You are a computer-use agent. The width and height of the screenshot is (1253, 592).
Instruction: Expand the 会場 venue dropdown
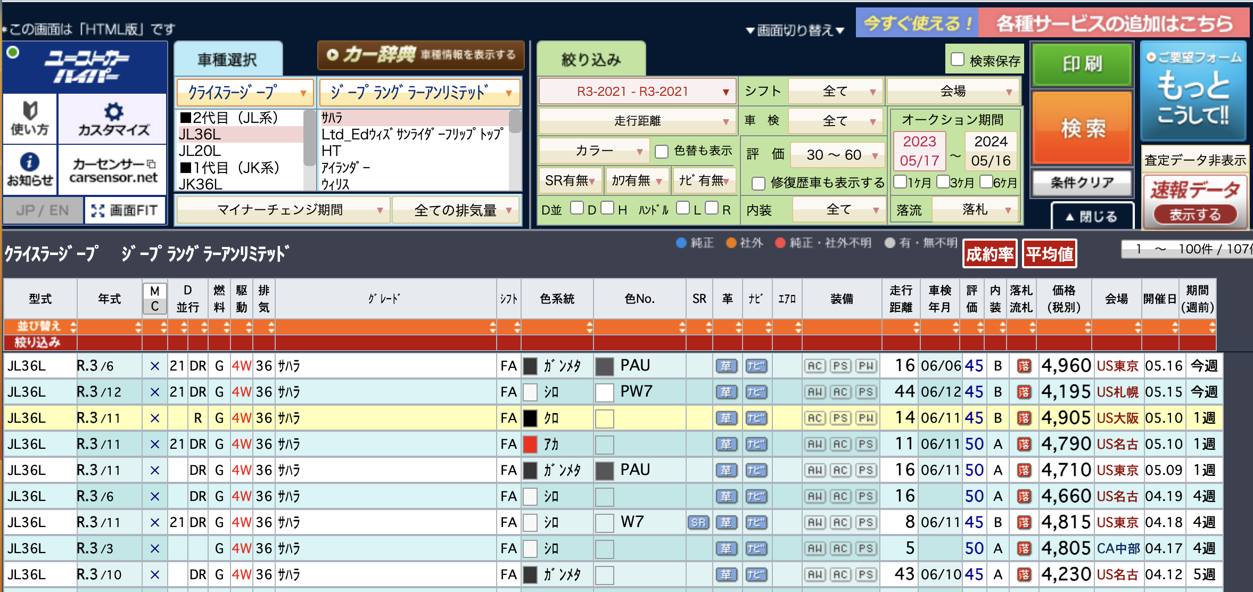tap(953, 92)
